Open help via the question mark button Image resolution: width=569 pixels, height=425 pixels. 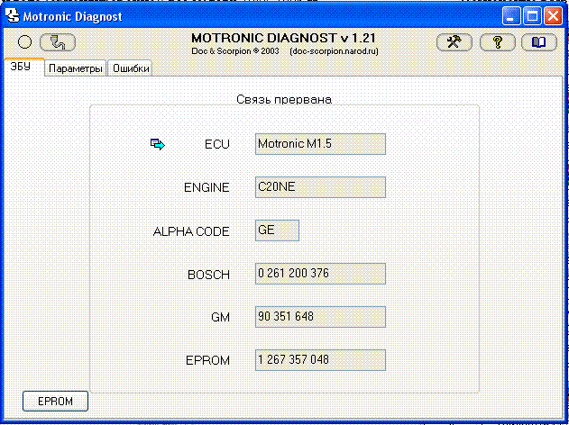click(497, 42)
